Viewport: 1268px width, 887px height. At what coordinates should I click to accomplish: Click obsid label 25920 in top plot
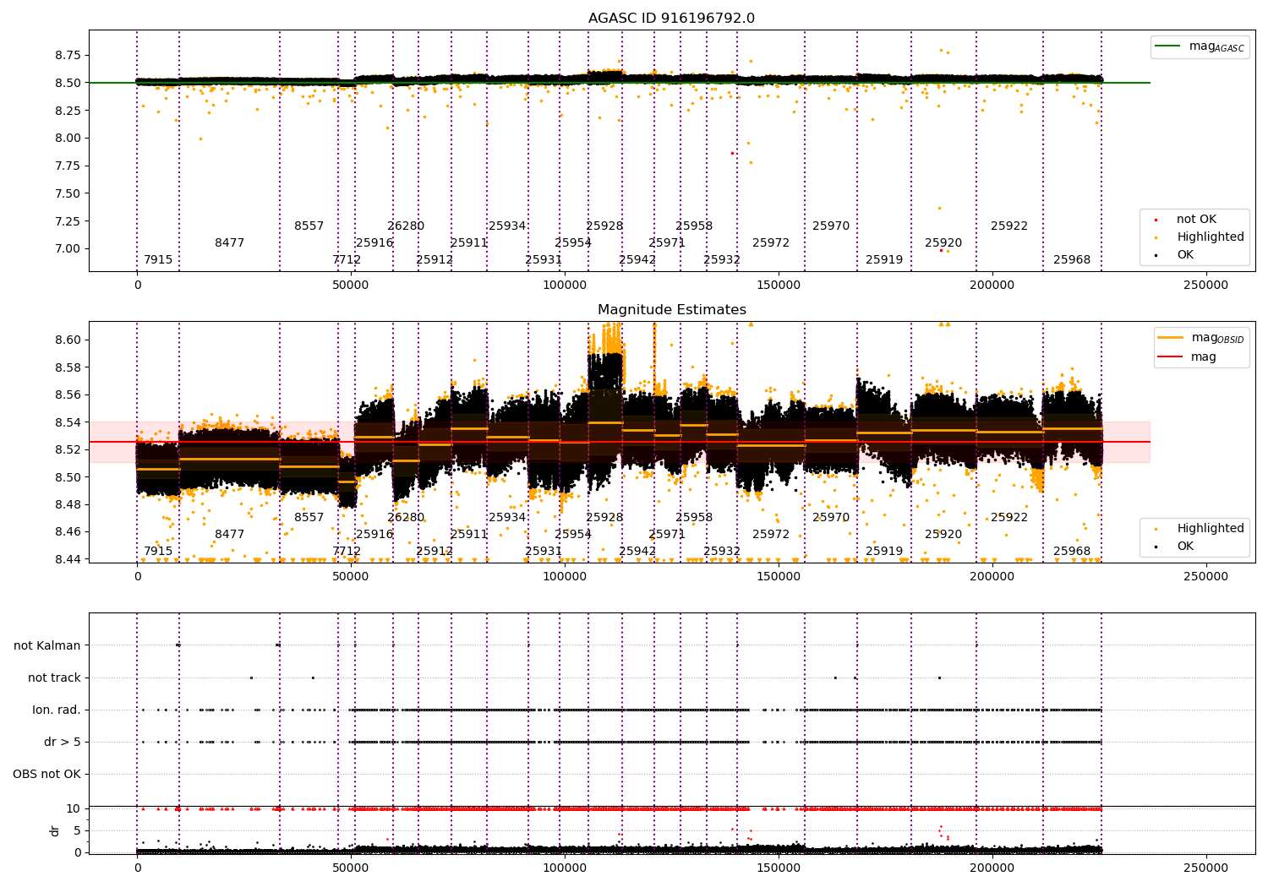943,243
